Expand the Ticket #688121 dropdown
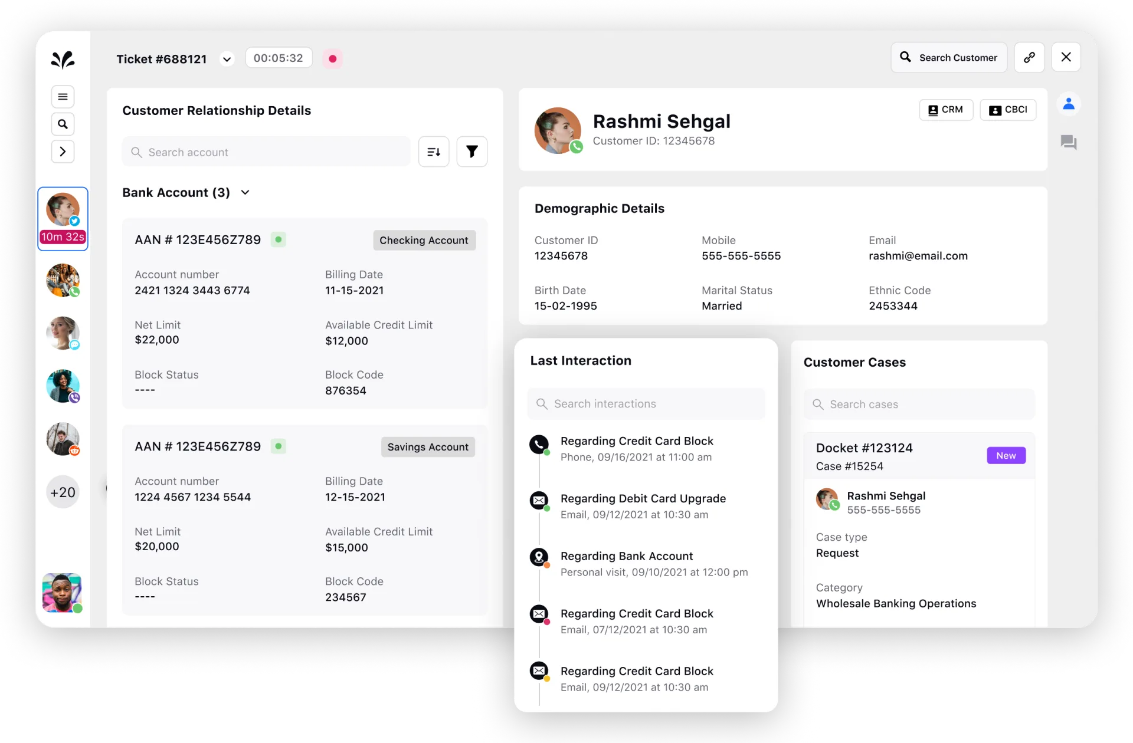 tap(227, 59)
